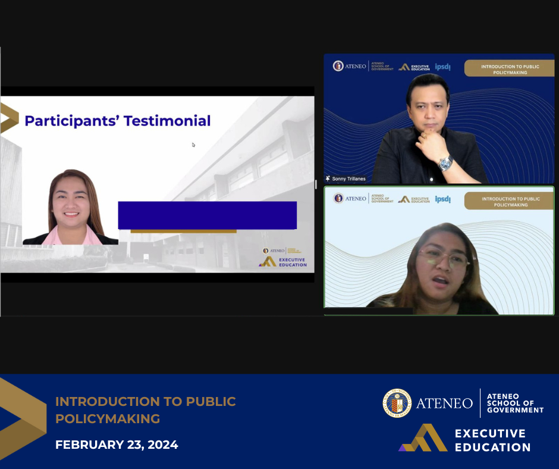Click the Ateneo seal in Sonny Trillanes' video header
The width and height of the screenshot is (559, 469).
338,67
